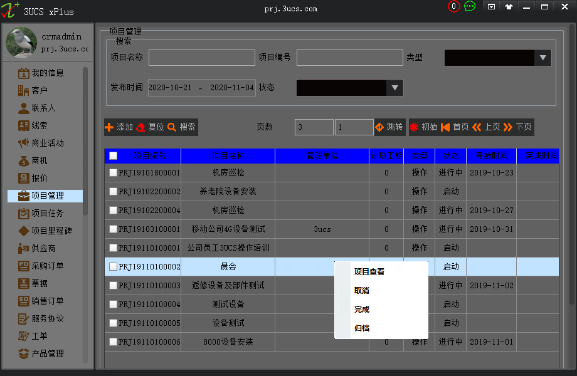Click the green chat bubble icon
Screen dimensions: 577x376
click(x=470, y=6)
